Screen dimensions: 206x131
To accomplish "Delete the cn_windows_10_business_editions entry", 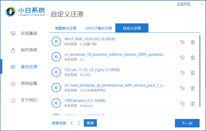I will [x=192, y=58].
